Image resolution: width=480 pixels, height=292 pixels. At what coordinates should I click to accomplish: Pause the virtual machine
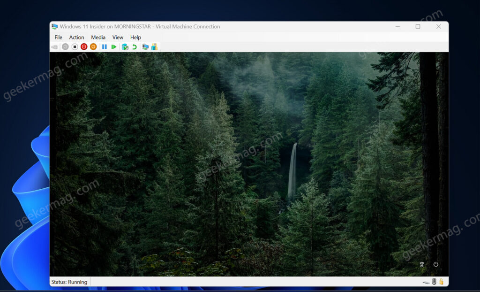tap(105, 46)
